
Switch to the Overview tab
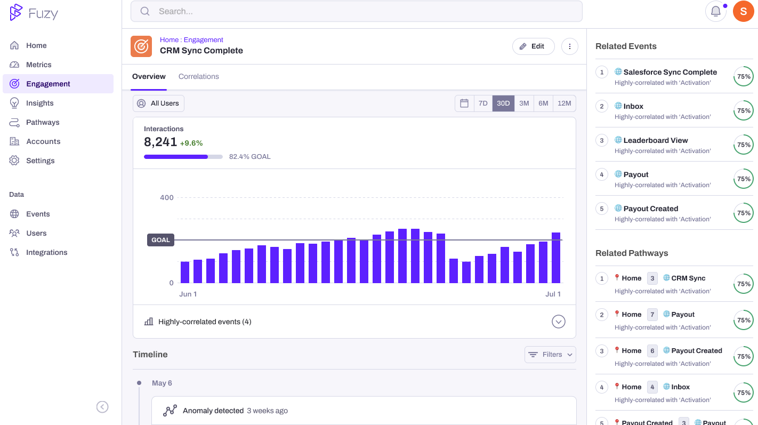point(149,77)
